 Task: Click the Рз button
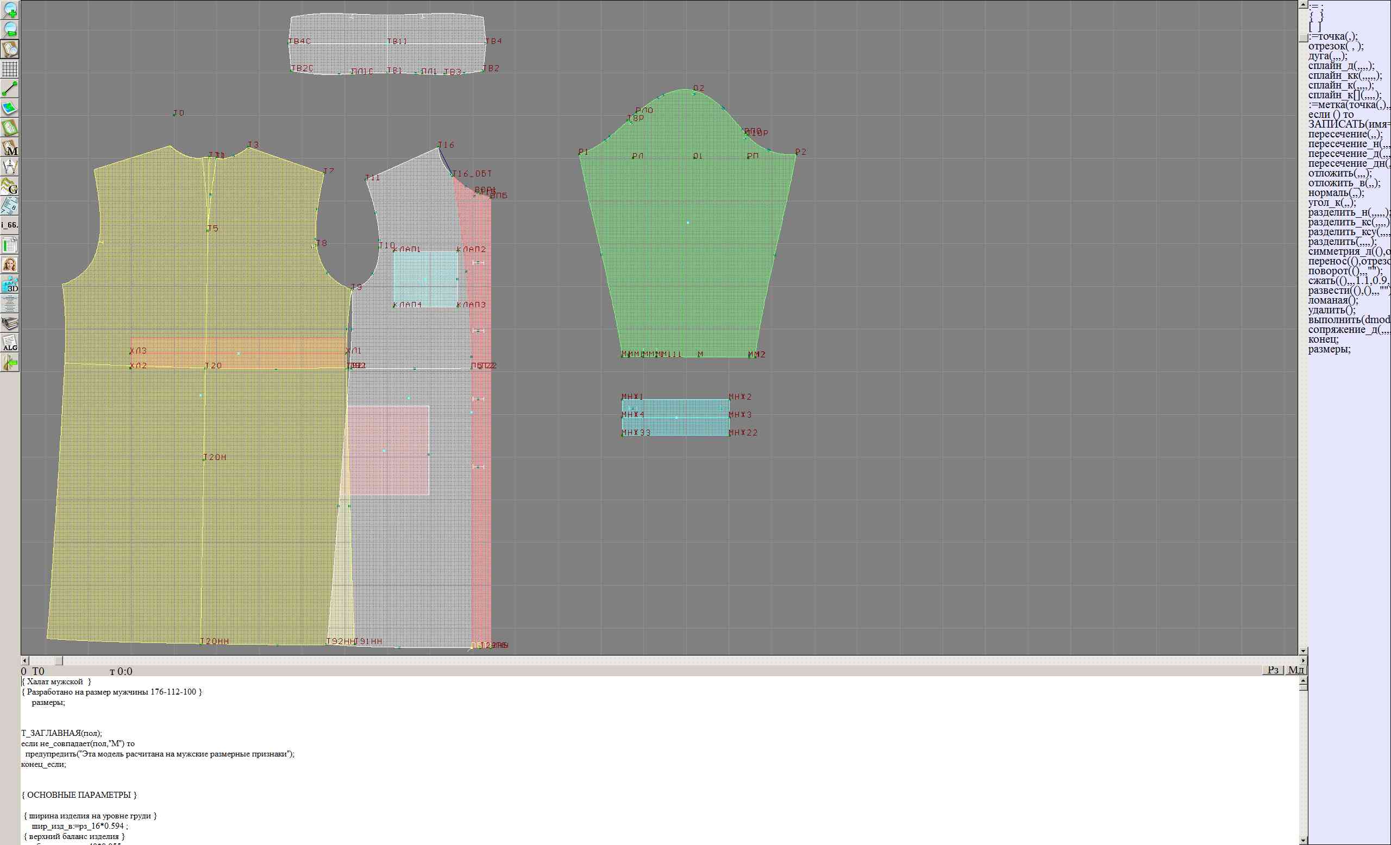1273,670
